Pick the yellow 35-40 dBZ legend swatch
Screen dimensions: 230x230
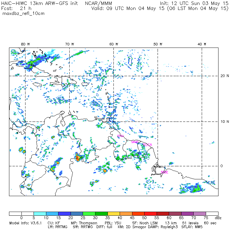click(x=114, y=214)
